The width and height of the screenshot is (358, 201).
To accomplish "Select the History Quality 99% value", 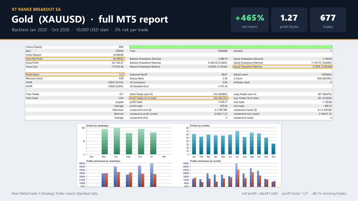I will pyautogui.click(x=121, y=47).
